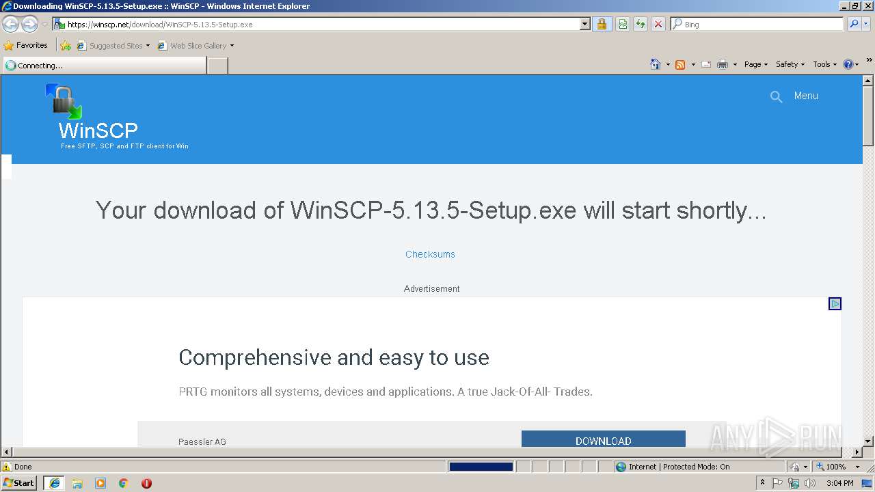Click the security lock icon
This screenshot has width=875, height=492.
602,25
